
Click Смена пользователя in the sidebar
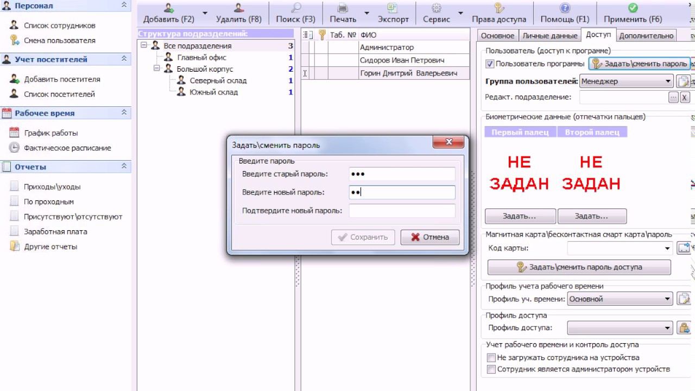pyautogui.click(x=60, y=40)
